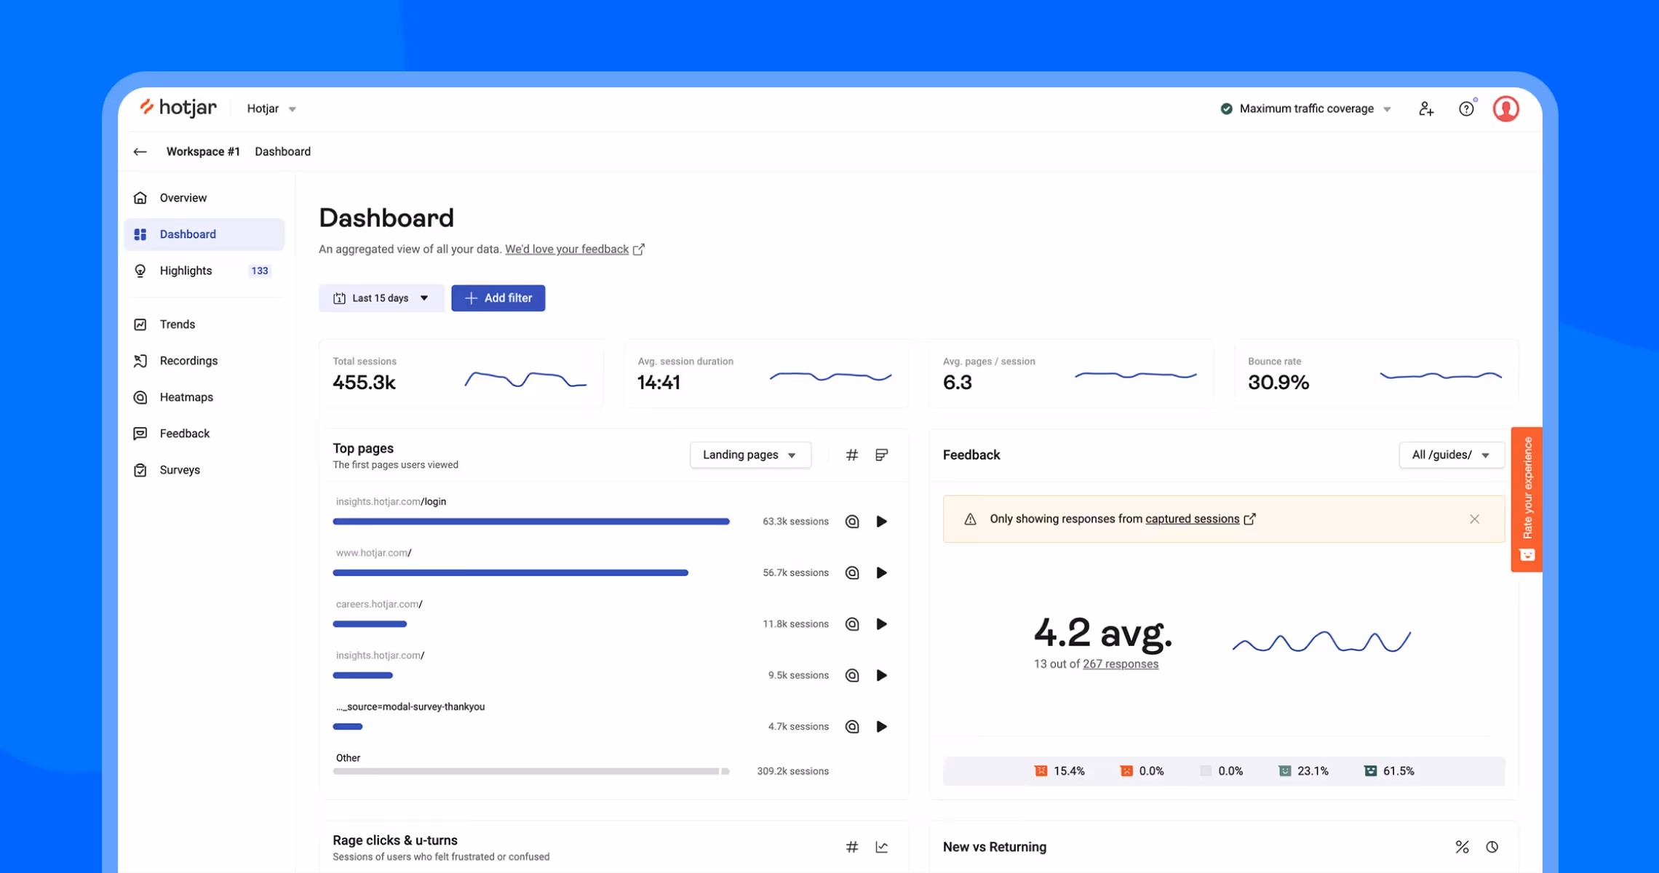Open the Trends panel

(x=177, y=324)
